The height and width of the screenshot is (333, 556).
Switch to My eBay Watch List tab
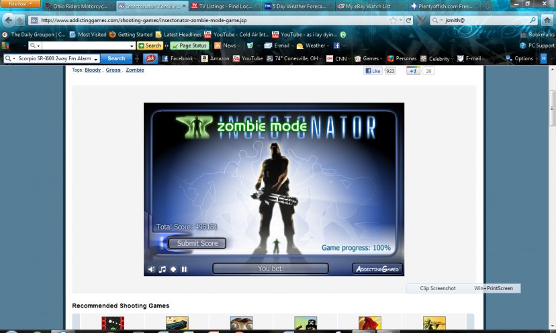click(x=367, y=7)
